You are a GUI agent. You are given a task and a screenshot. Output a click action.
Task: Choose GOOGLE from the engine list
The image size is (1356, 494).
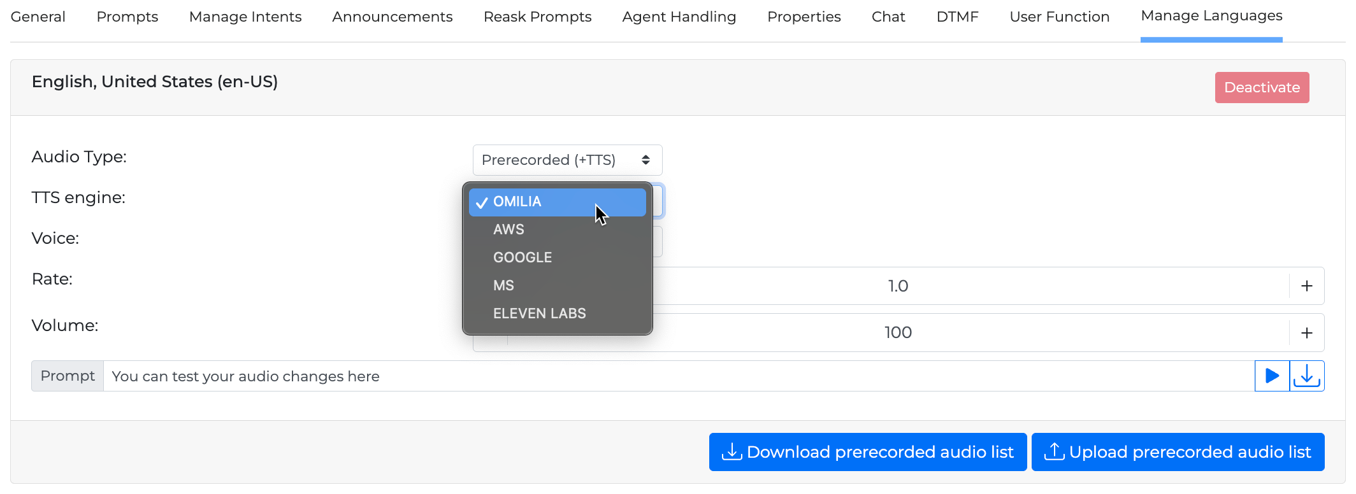(x=523, y=258)
